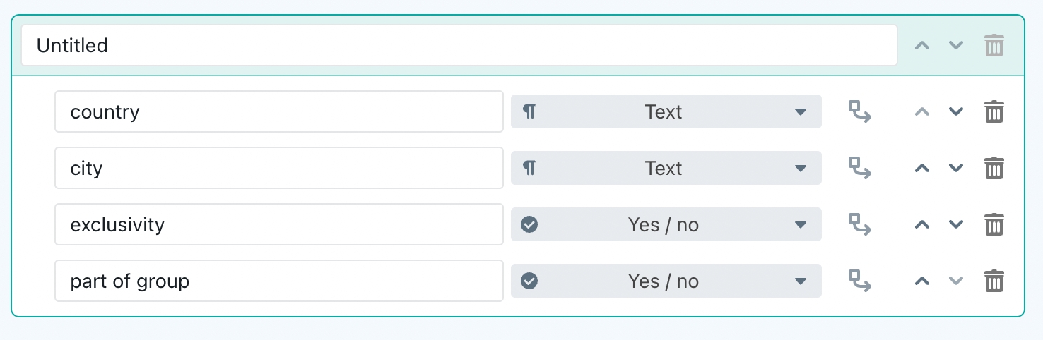
Task: Move the Untitled group down
Action: click(x=956, y=45)
